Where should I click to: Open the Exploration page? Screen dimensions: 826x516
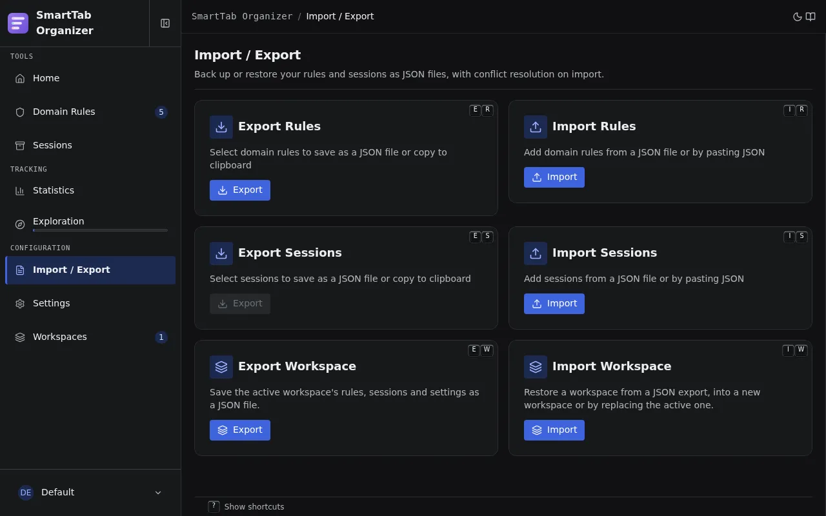click(90, 223)
